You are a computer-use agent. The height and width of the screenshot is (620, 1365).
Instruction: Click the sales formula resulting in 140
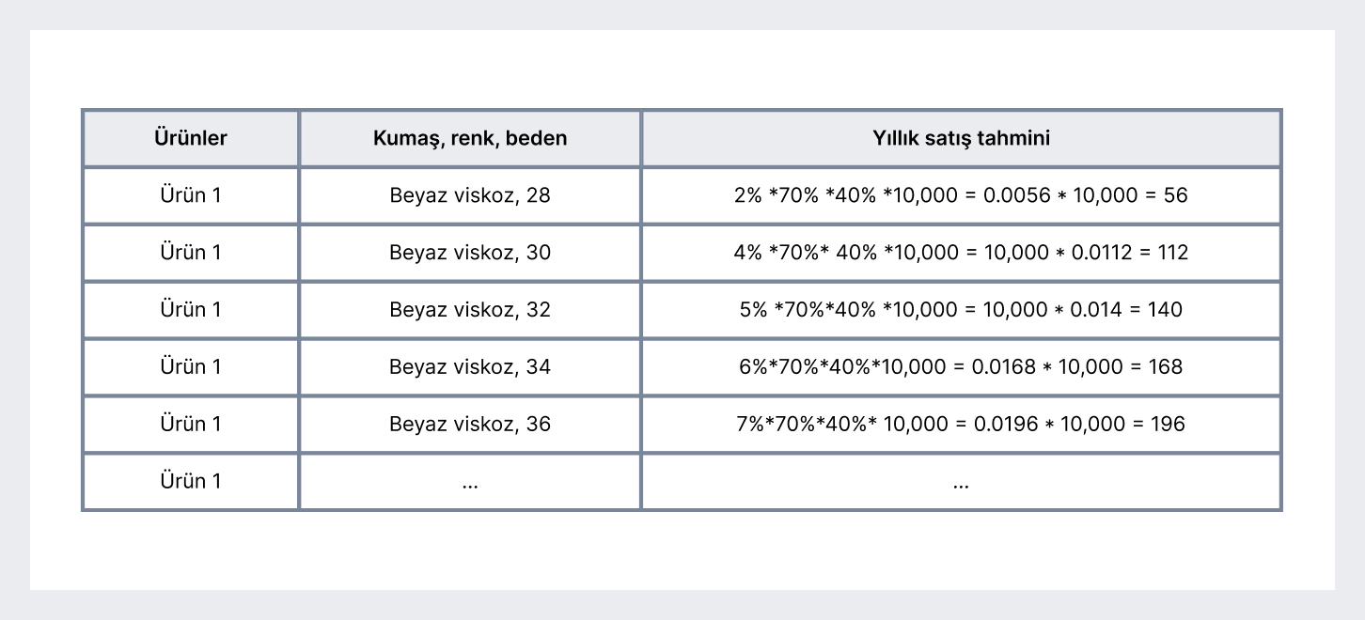(x=961, y=310)
